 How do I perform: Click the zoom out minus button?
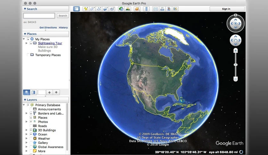(236, 79)
